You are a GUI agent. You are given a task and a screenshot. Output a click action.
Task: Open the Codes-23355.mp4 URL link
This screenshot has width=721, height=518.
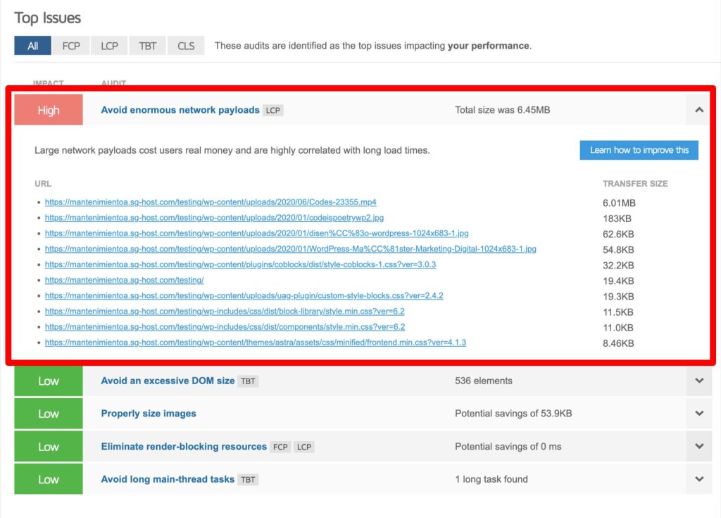click(x=211, y=202)
